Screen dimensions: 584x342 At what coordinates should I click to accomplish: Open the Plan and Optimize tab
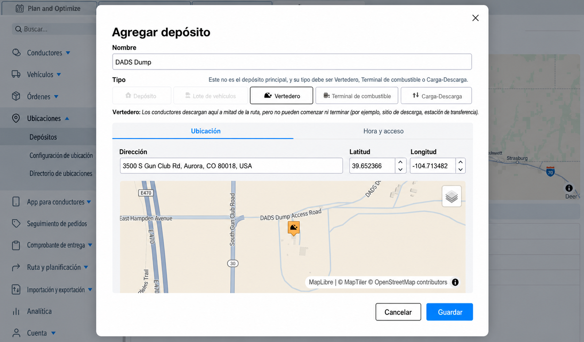[x=49, y=8]
